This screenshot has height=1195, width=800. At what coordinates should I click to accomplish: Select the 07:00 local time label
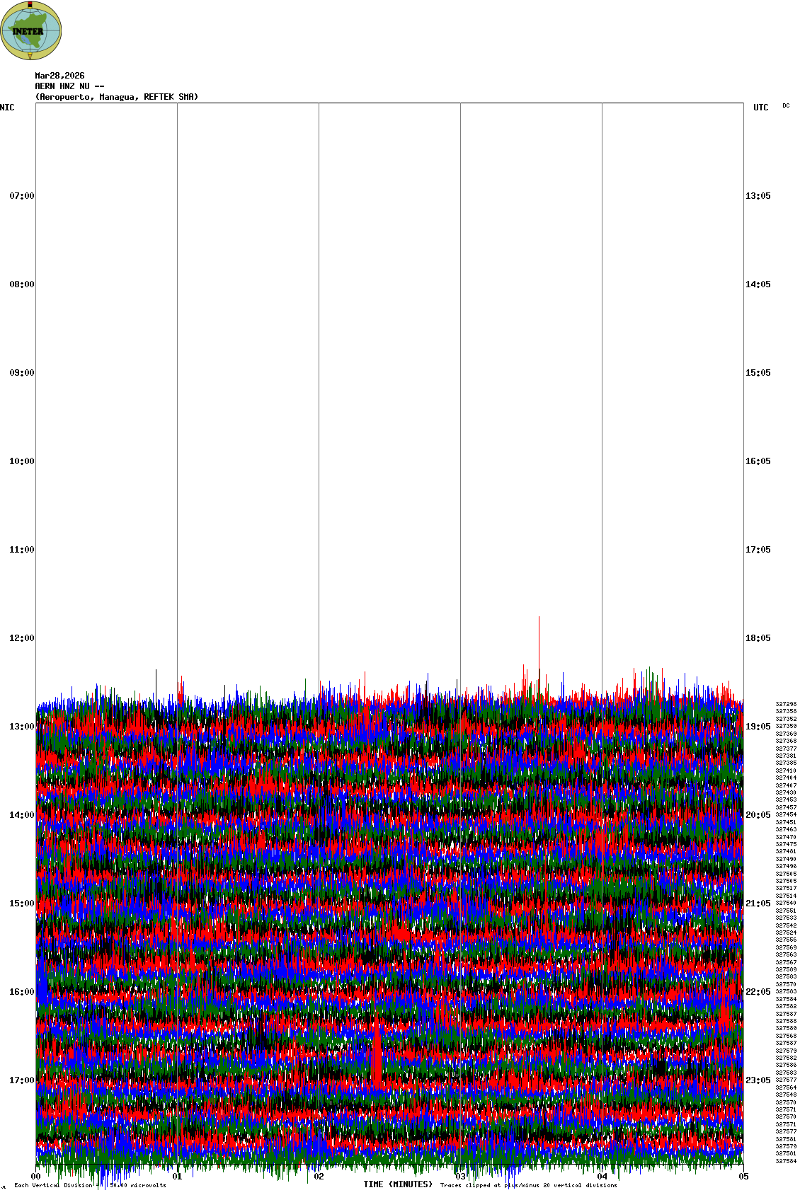[21, 196]
